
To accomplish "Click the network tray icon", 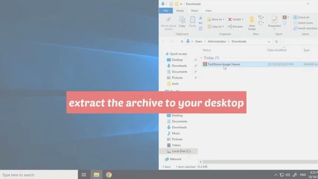I will coord(282,175).
